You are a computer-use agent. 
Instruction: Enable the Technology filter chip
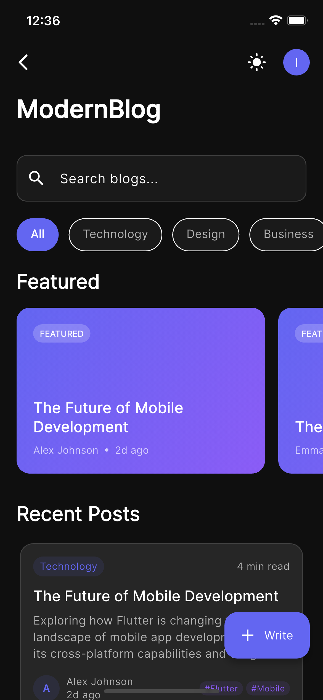pyautogui.click(x=115, y=234)
